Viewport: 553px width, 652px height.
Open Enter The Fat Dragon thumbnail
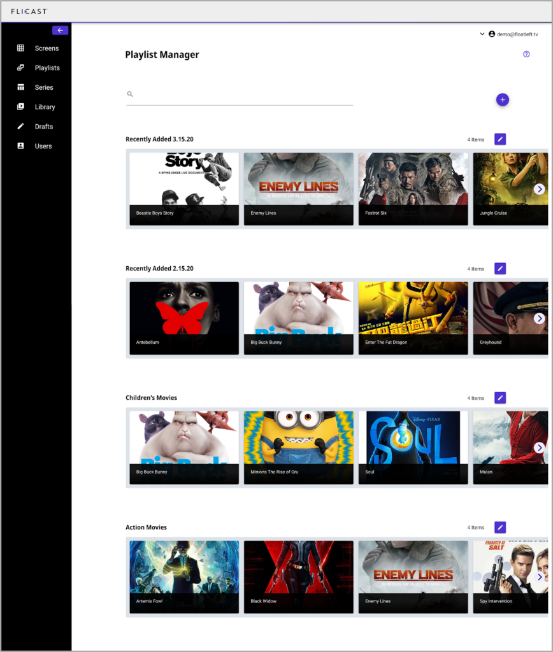(x=413, y=318)
